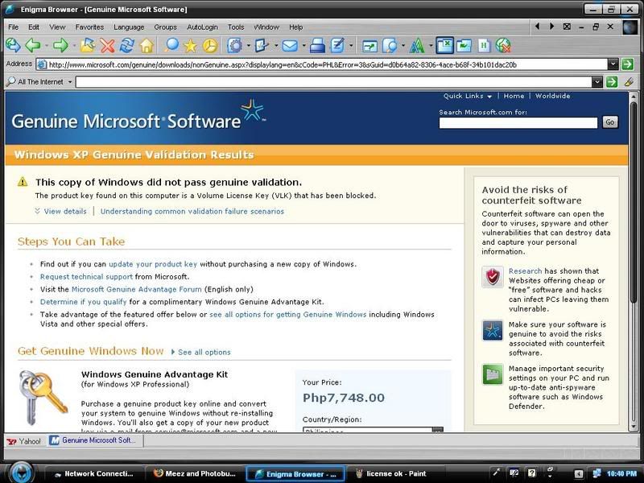Open the File menu
The width and height of the screenshot is (644, 483).
(x=13, y=27)
